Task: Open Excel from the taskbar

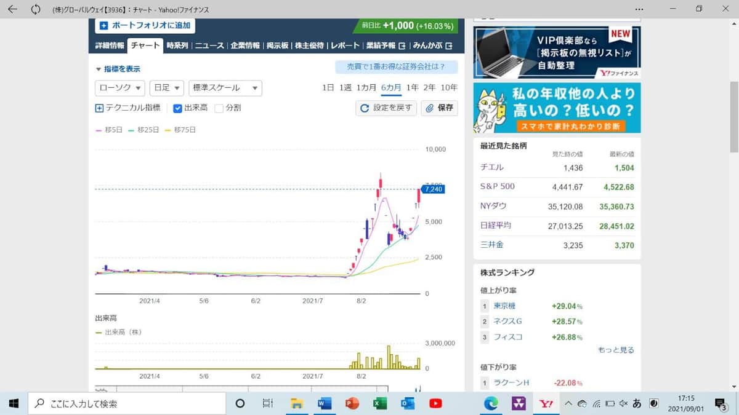Action: coord(379,403)
